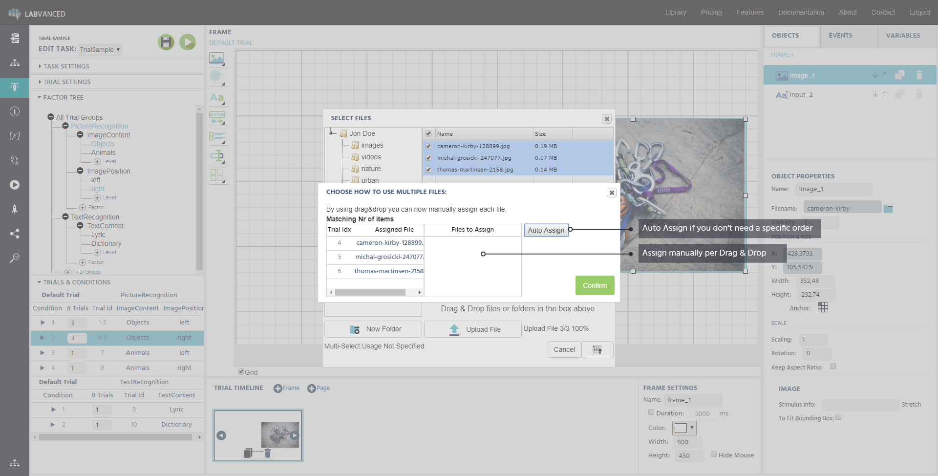Delete Image_1 with trash icon
This screenshot has width=938, height=476.
tap(919, 75)
